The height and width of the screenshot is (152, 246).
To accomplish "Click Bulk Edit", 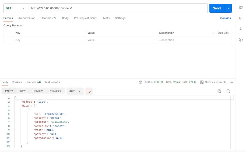I will coord(223,33).
